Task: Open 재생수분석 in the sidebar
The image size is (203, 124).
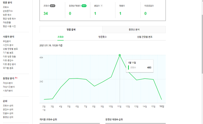Action: (8, 83)
